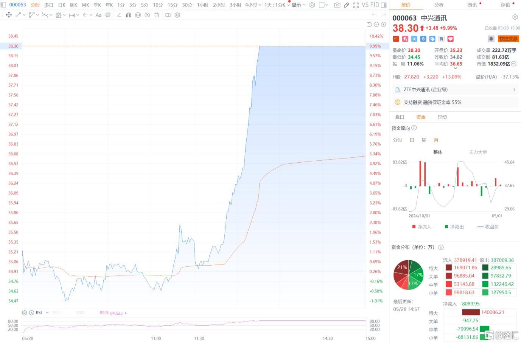521x343 pixels.
Task: Toggle the right sidebar panel icon
Action: coord(384,5)
